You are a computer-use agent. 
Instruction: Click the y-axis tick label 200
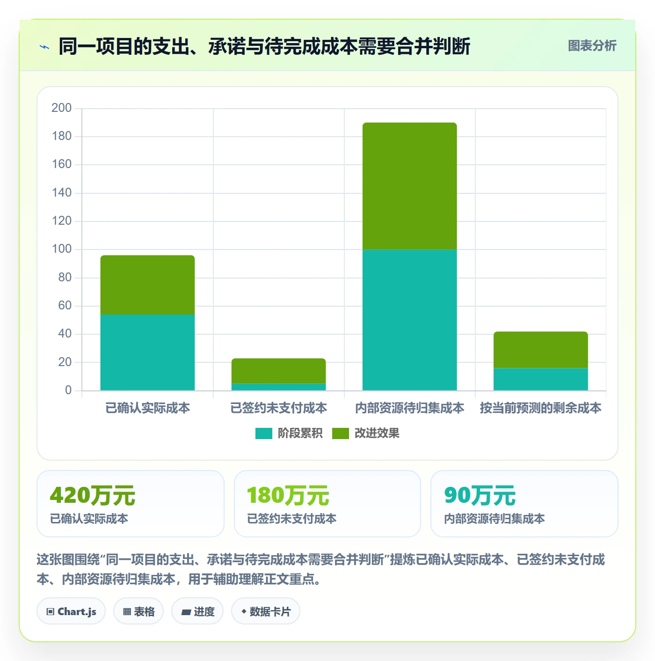click(x=61, y=108)
